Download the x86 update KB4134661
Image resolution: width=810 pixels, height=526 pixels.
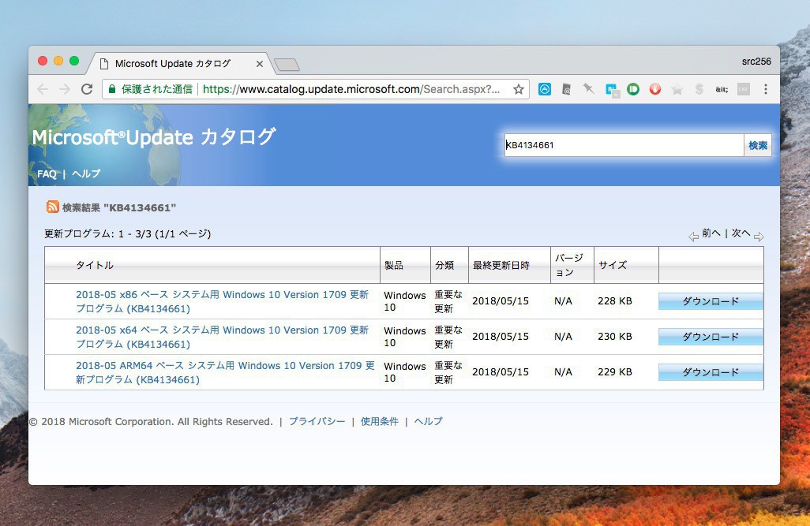(x=711, y=301)
